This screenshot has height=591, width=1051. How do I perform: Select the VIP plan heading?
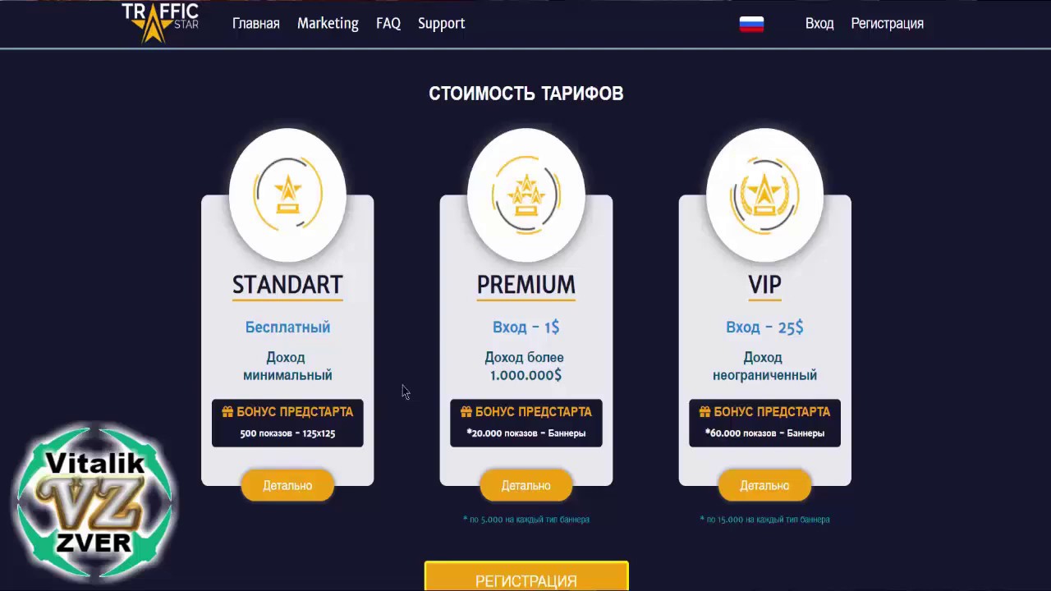click(764, 285)
